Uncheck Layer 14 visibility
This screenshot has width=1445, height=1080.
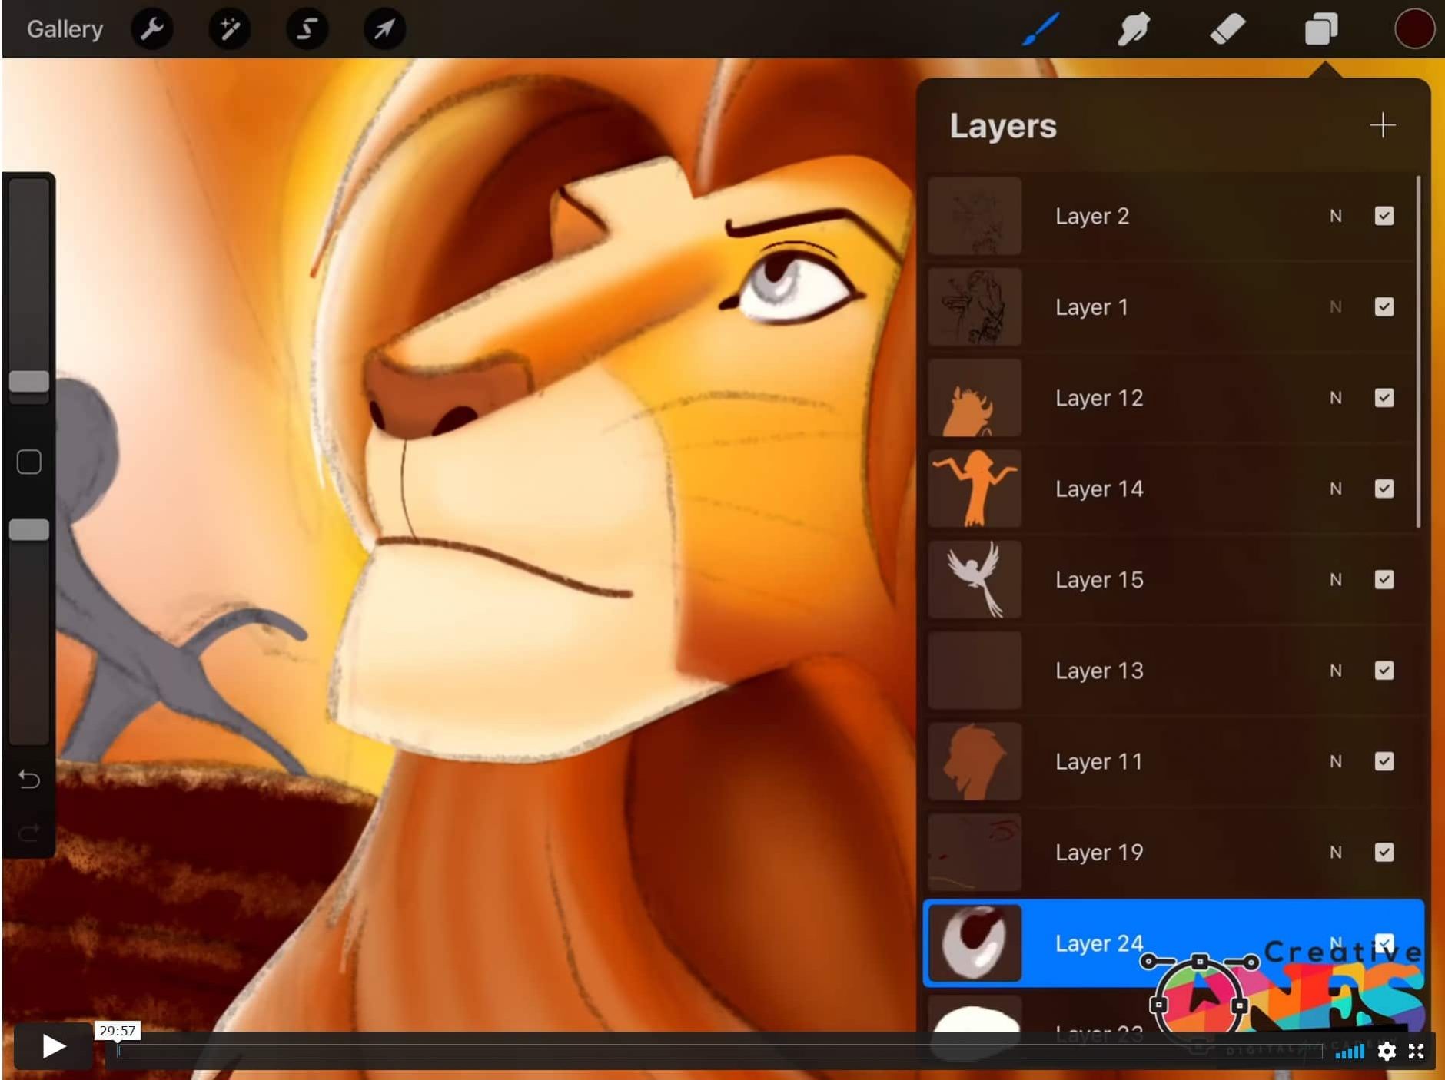tap(1384, 489)
